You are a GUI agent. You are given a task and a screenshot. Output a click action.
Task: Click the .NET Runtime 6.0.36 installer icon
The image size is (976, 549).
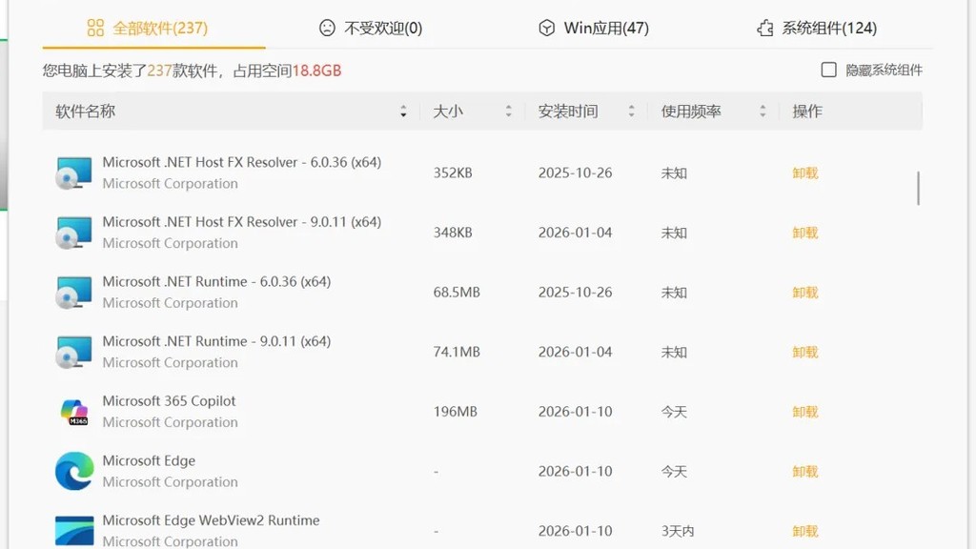click(73, 293)
